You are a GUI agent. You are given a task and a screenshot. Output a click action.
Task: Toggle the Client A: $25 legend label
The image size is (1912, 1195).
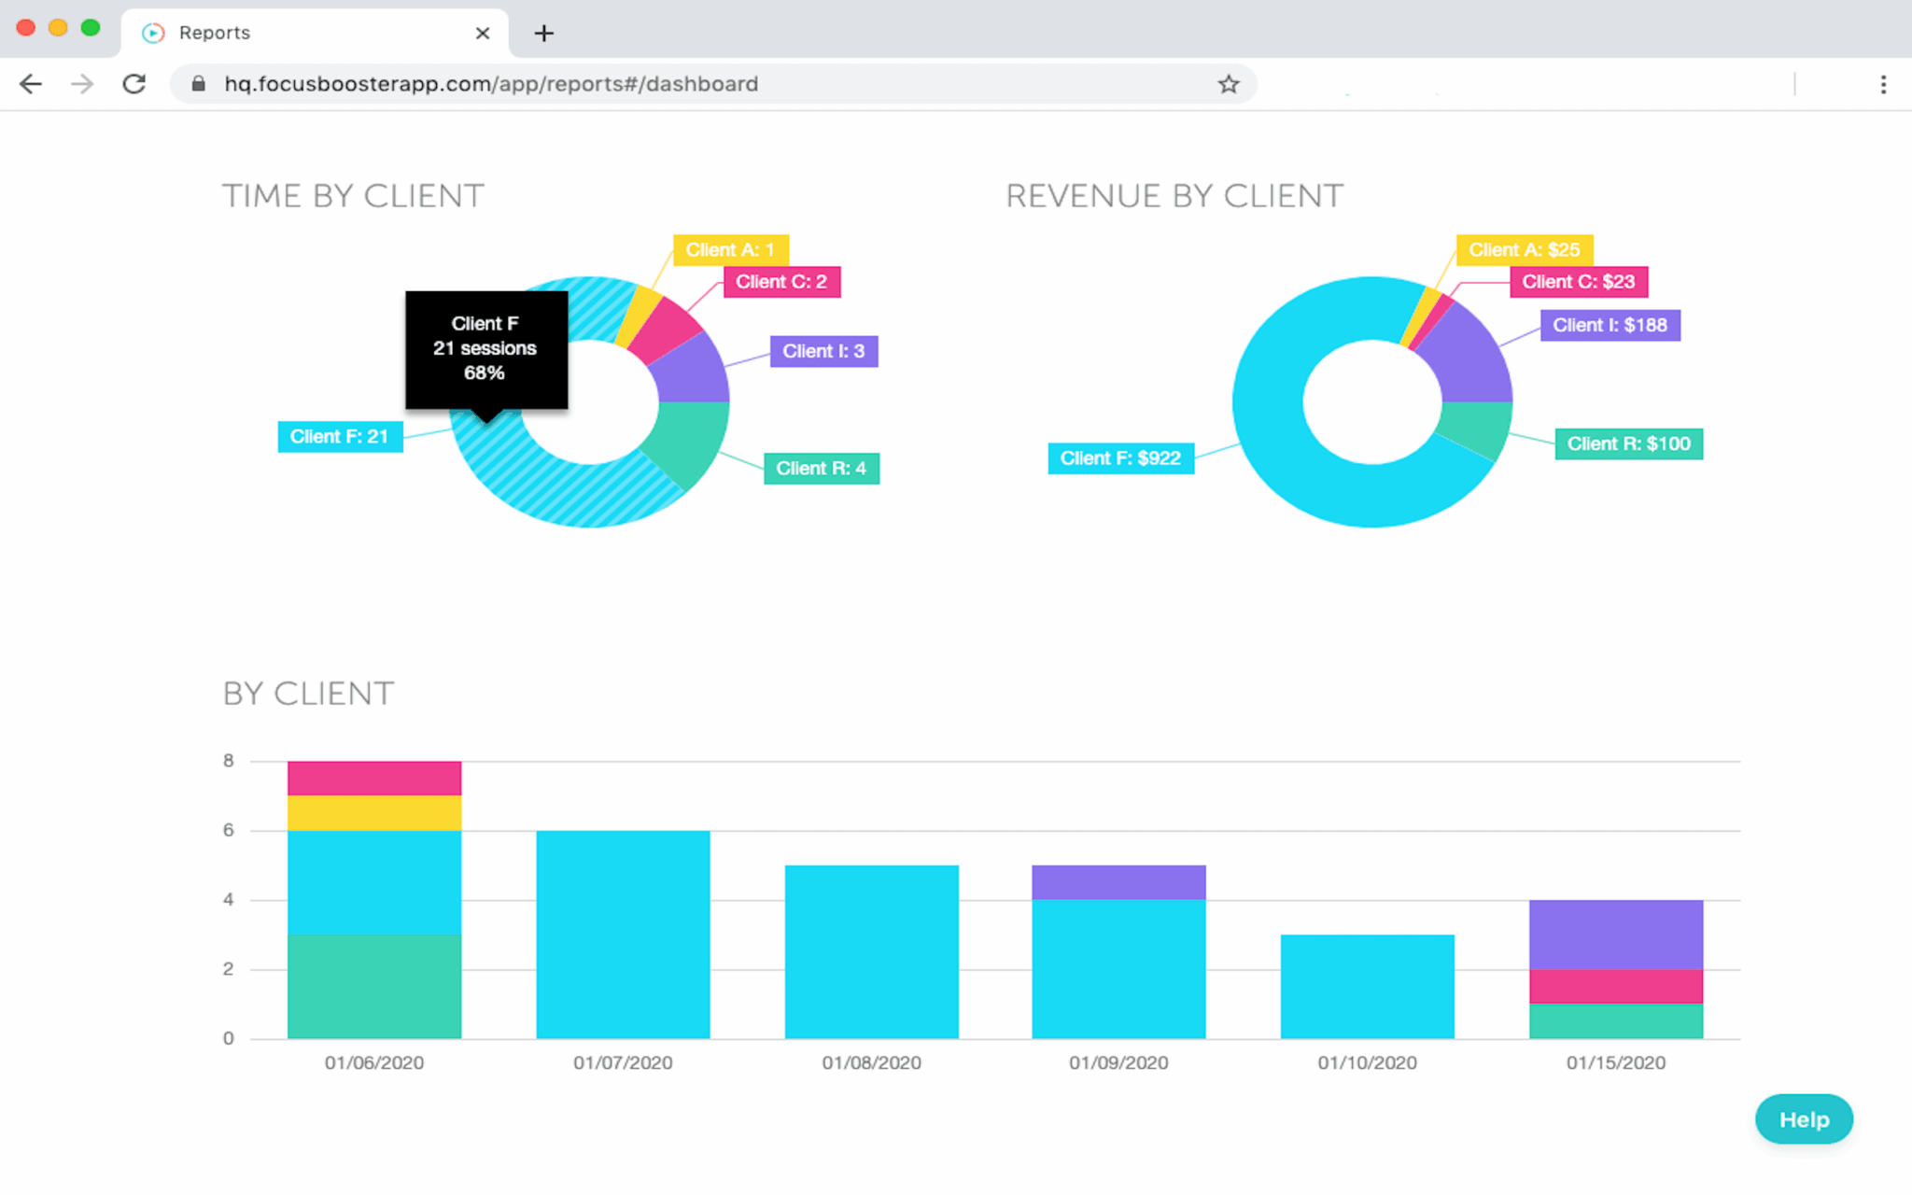[x=1525, y=249]
